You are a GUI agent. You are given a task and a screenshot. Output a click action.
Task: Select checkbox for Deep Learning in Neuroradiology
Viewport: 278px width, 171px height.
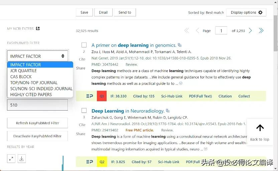click(x=84, y=111)
